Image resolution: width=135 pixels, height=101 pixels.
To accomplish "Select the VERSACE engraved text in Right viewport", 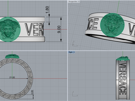I will (123, 79).
